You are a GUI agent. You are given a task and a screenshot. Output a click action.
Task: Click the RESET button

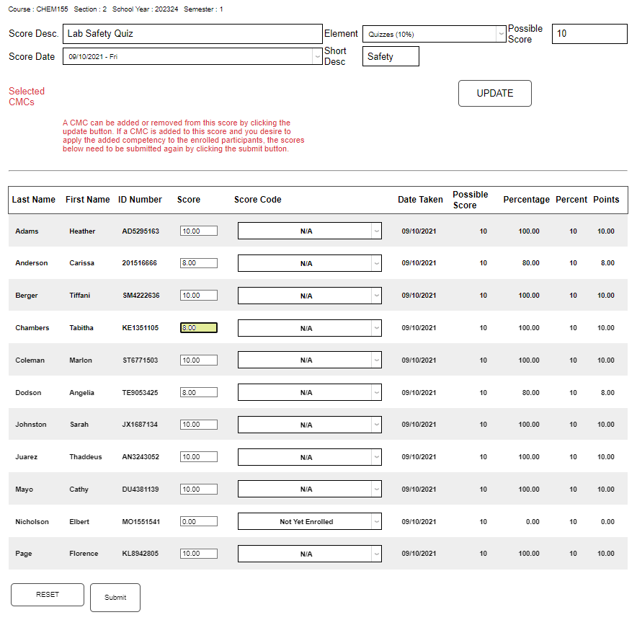[x=47, y=594]
